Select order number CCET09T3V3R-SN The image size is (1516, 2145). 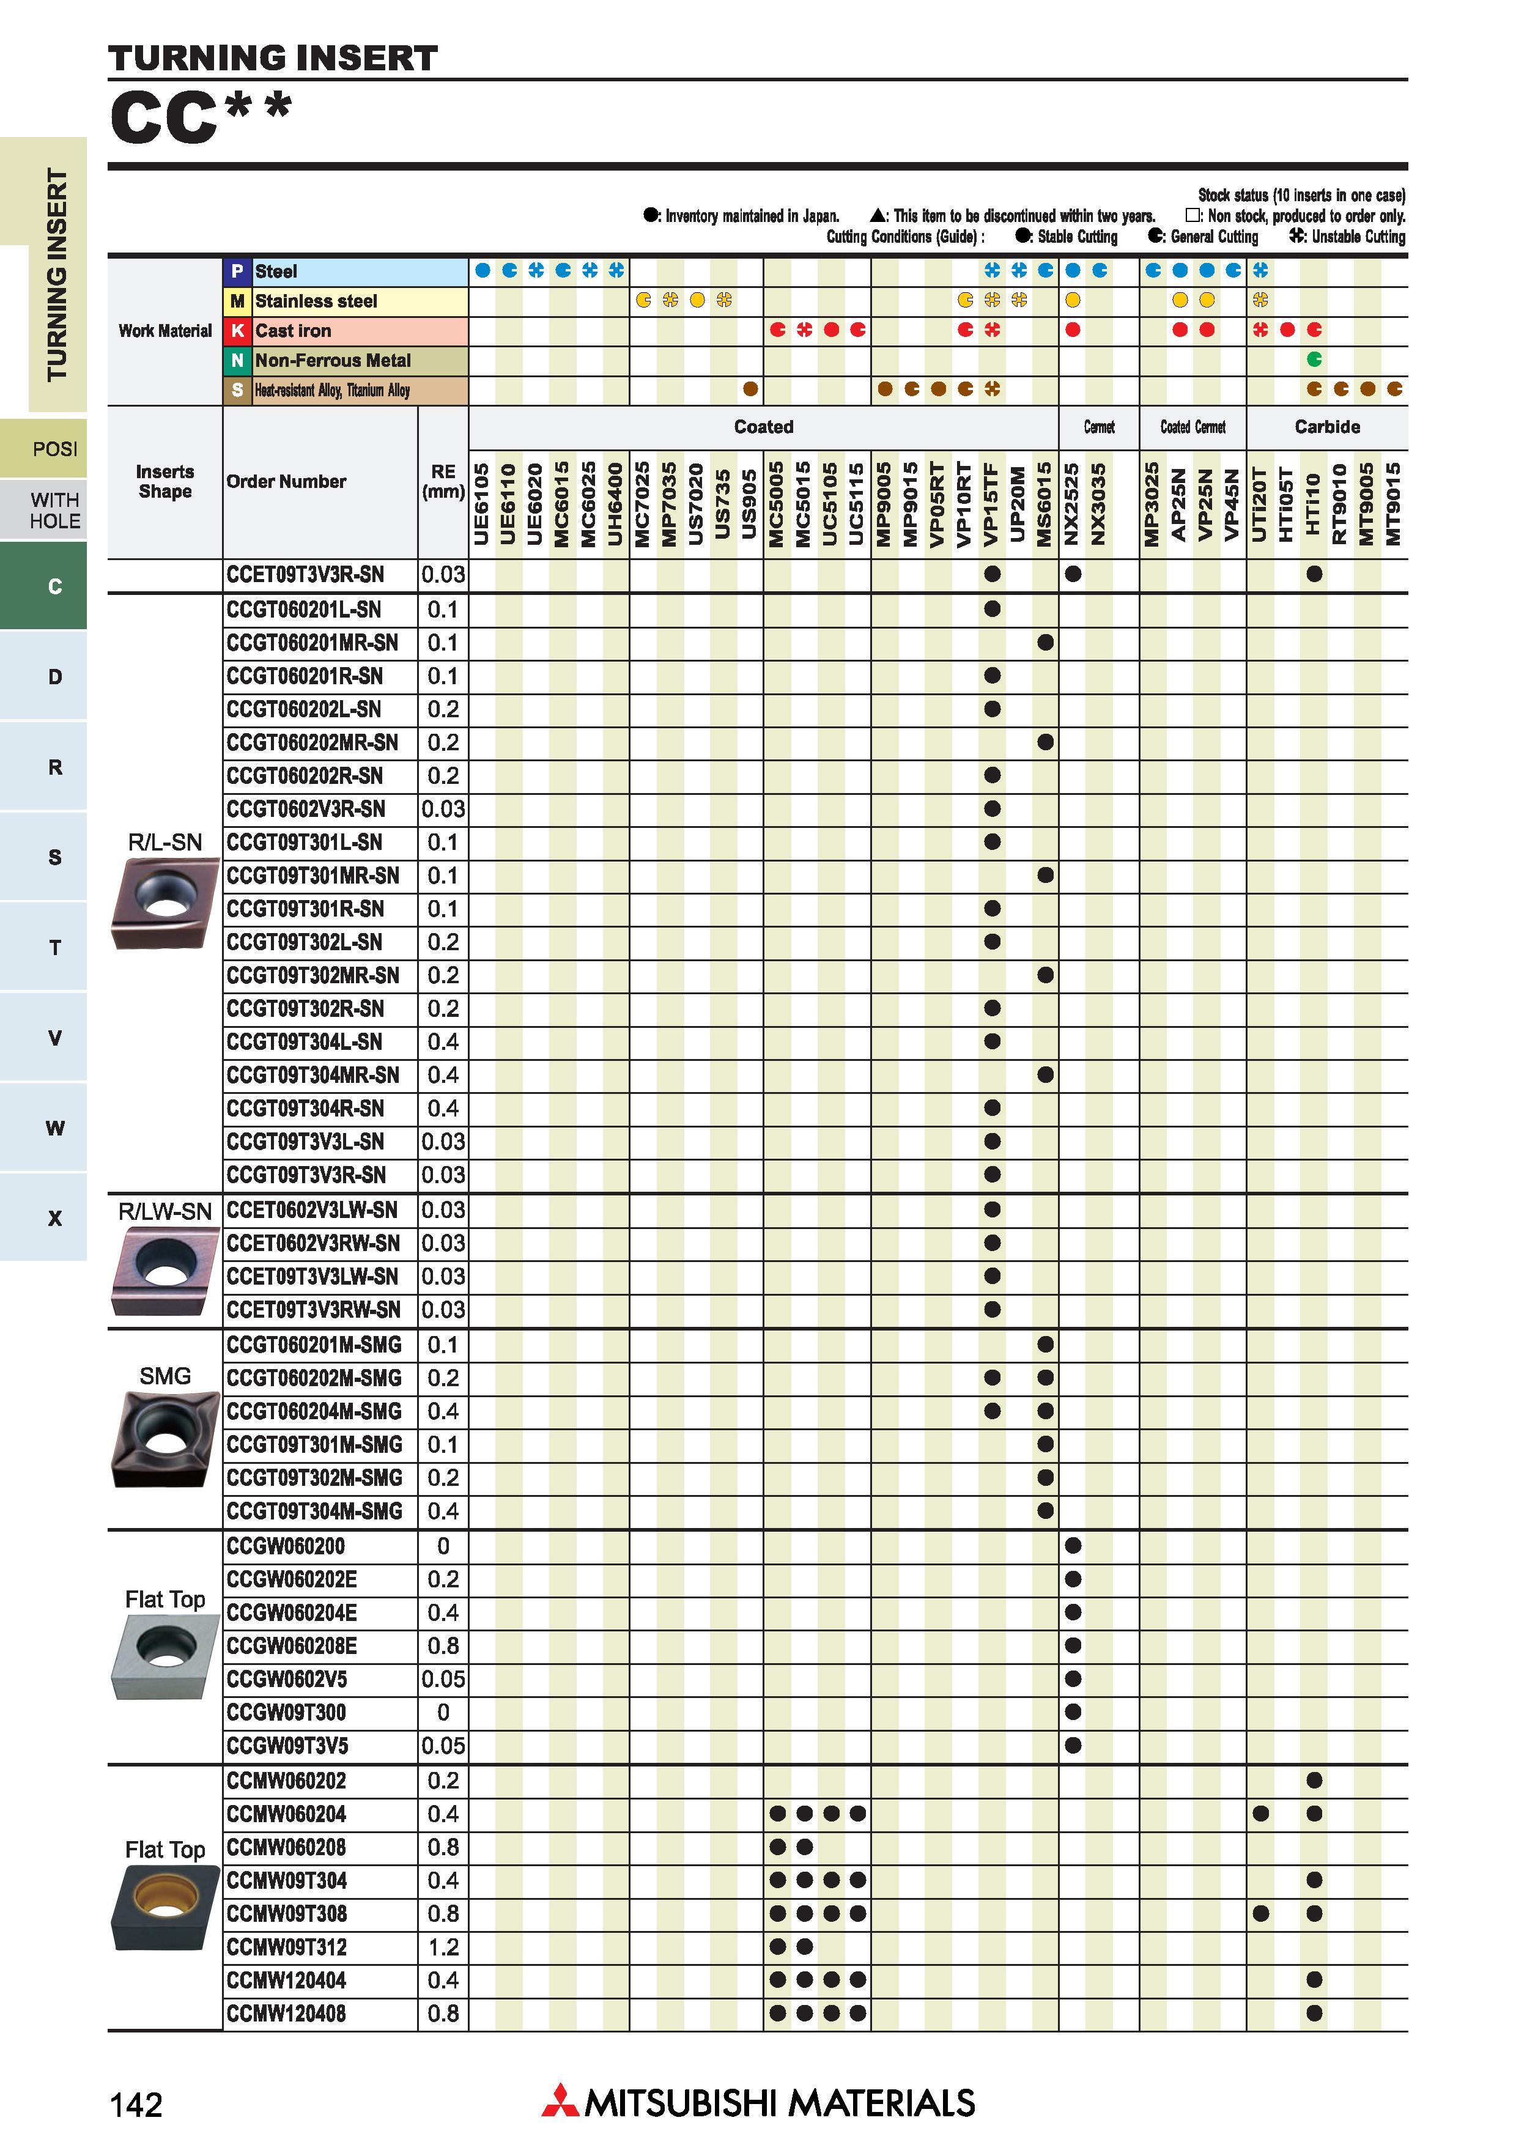[305, 575]
